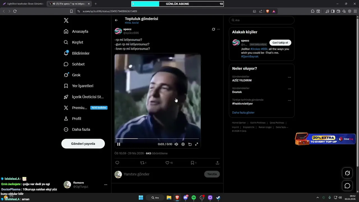
Task: Open the floating chat messages button
Action: point(347,186)
